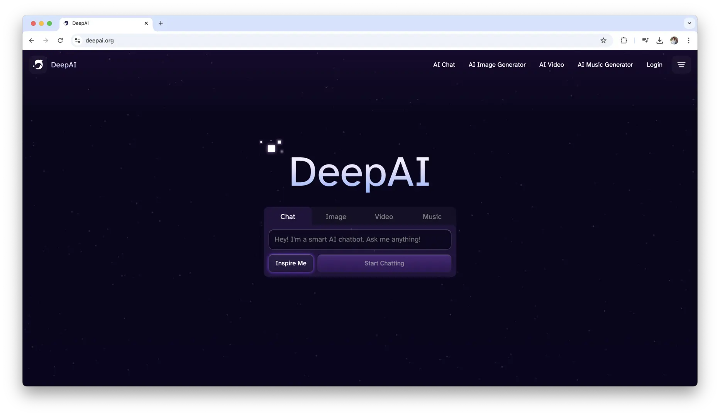720x416 pixels.
Task: Open media playback controls in the toolbar
Action: tap(645, 40)
